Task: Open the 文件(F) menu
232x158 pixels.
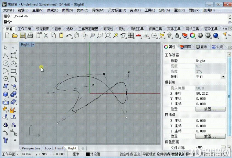Action: pyautogui.click(x=9, y=10)
